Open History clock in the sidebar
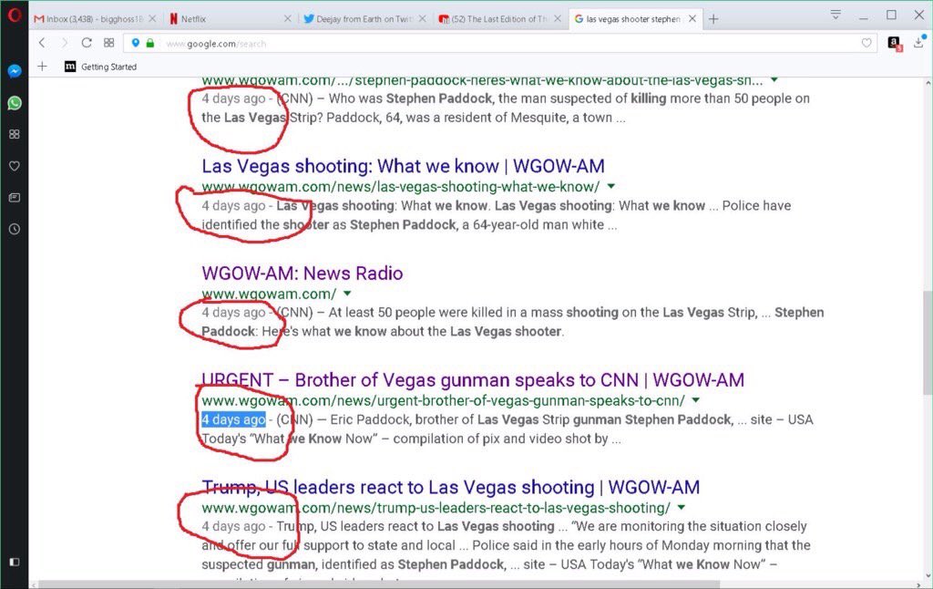This screenshot has height=589, width=933. pyautogui.click(x=15, y=229)
